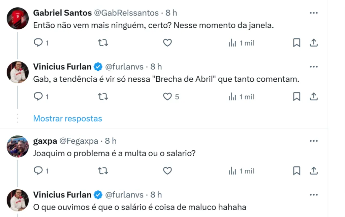Click "Mostrar respostas" to expand replies
The image size is (345, 217).
67,118
